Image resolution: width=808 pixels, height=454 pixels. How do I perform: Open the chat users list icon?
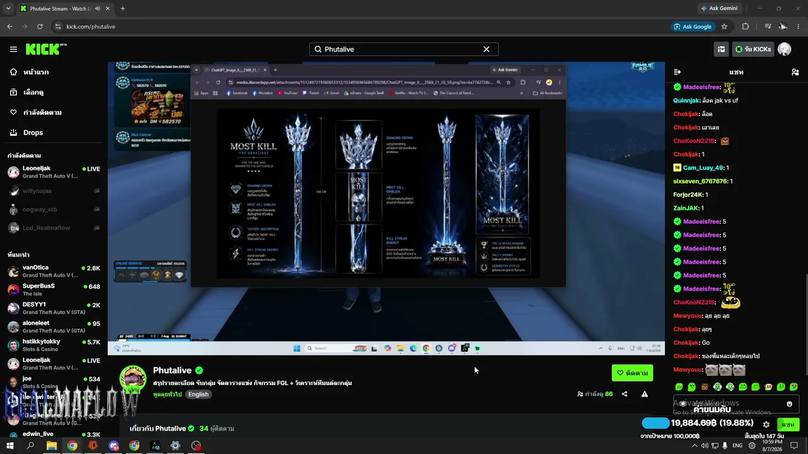(795, 72)
